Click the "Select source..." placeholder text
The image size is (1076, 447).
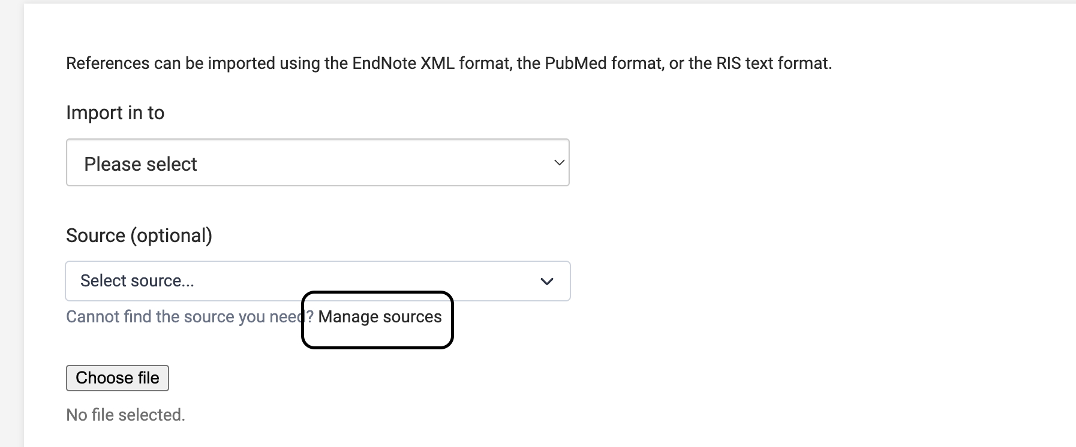(x=137, y=281)
